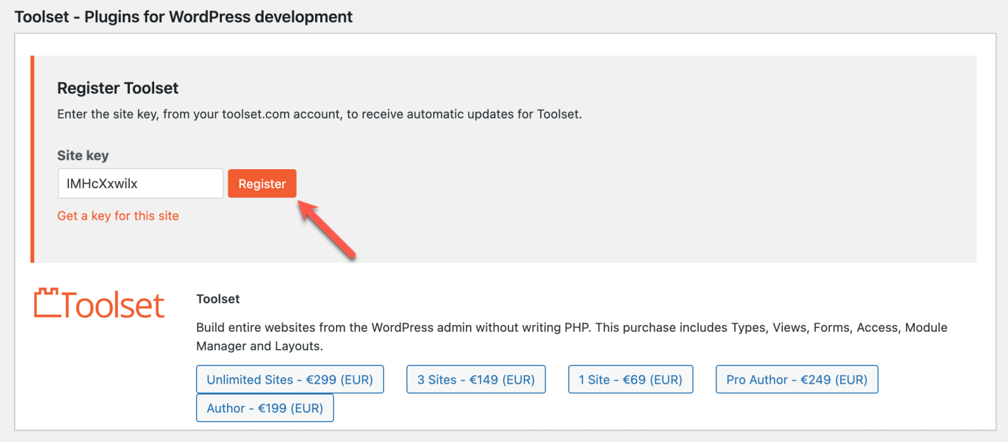The width and height of the screenshot is (1008, 442).
Task: Click the orange accent bar beside Register Toolset
Action: (31, 157)
